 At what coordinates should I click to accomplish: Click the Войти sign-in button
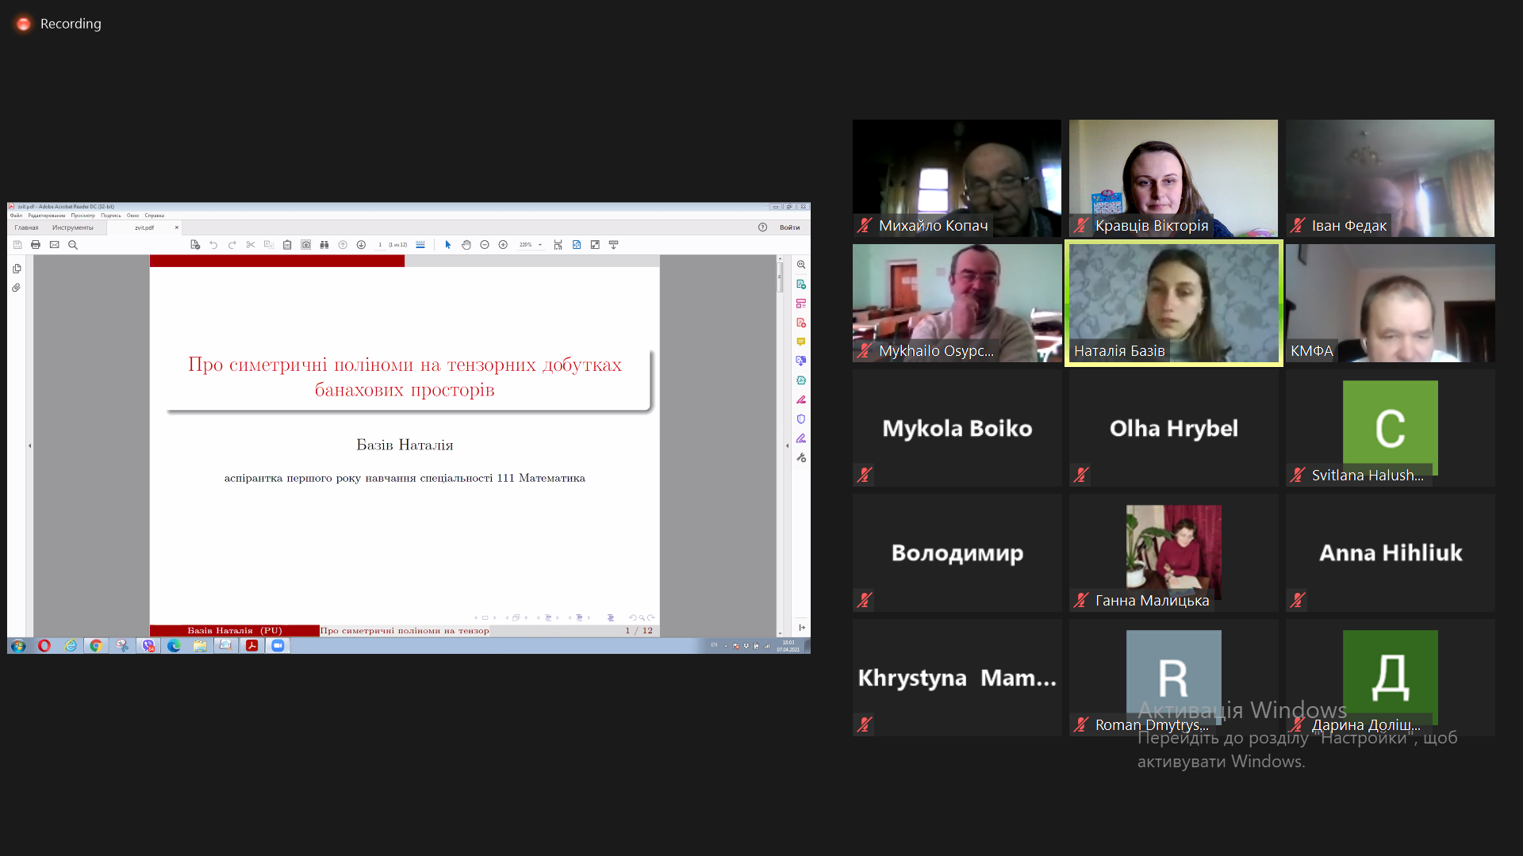tap(789, 227)
